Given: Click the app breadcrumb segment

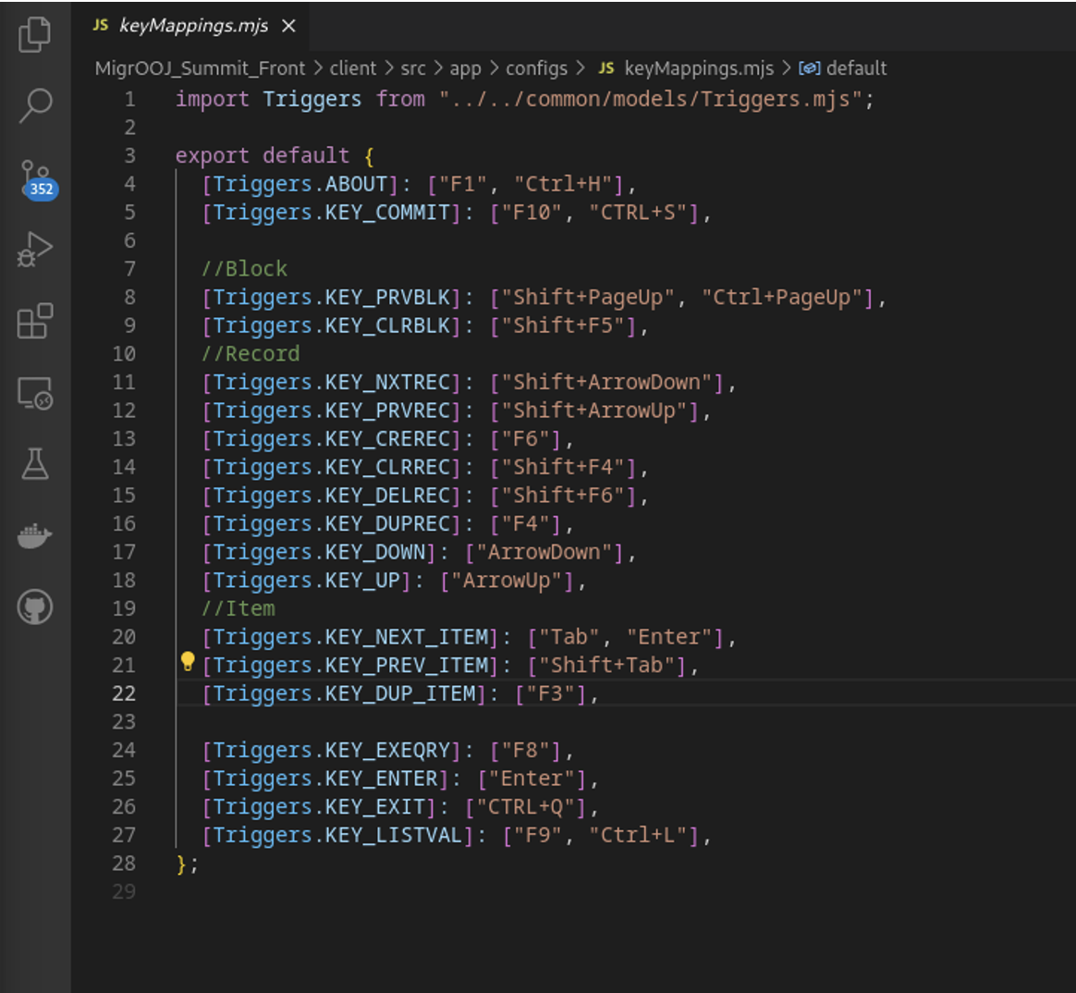Looking at the screenshot, I should point(465,68).
